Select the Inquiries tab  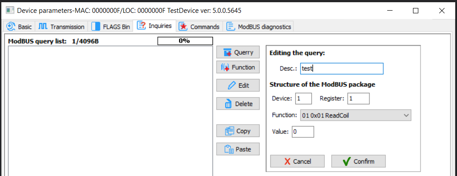(x=154, y=26)
